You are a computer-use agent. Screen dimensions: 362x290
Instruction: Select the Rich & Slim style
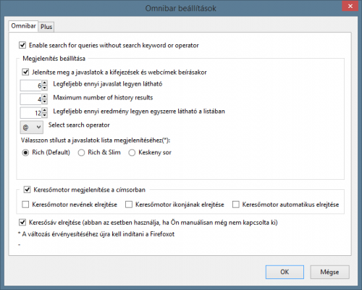point(81,153)
